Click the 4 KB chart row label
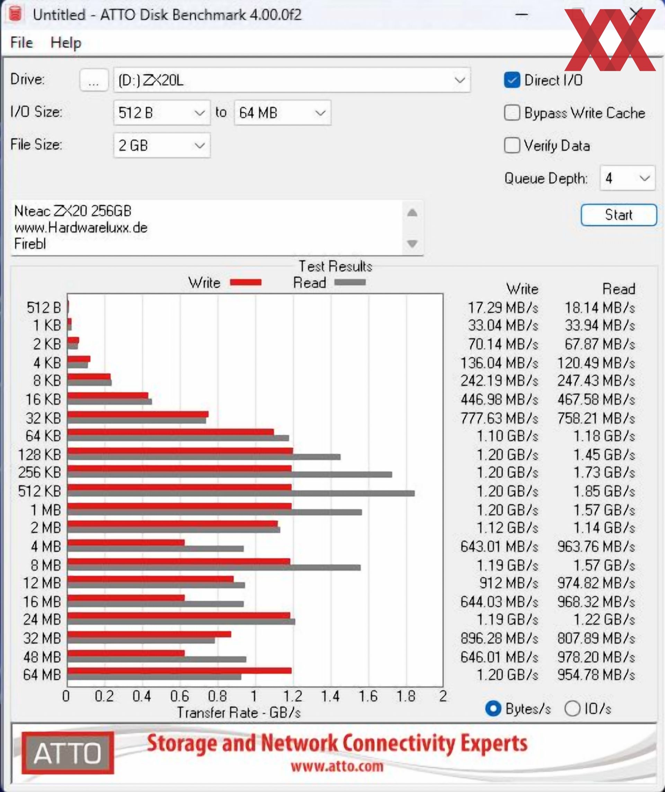 pyautogui.click(x=47, y=363)
